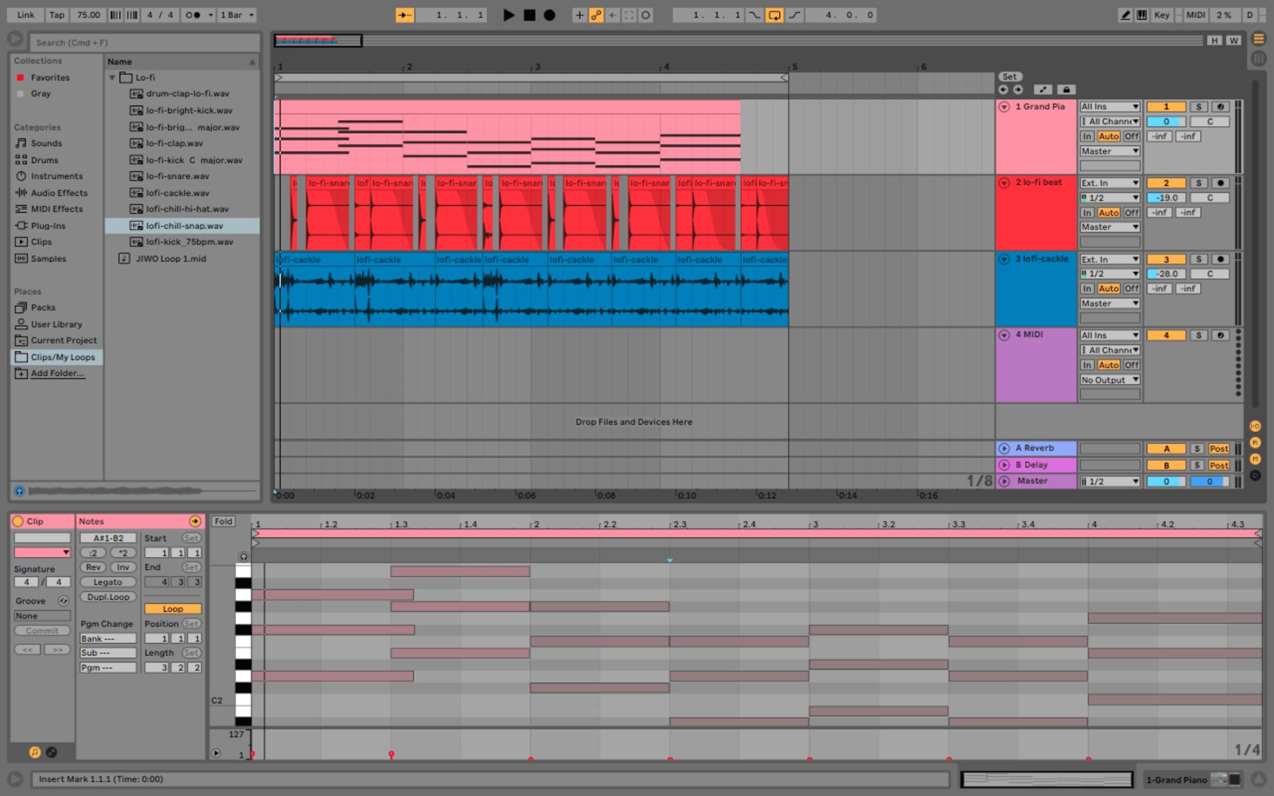Screen dimensions: 1274x796
Task: Open quantization 1 Bar dropdown
Action: coord(237,15)
